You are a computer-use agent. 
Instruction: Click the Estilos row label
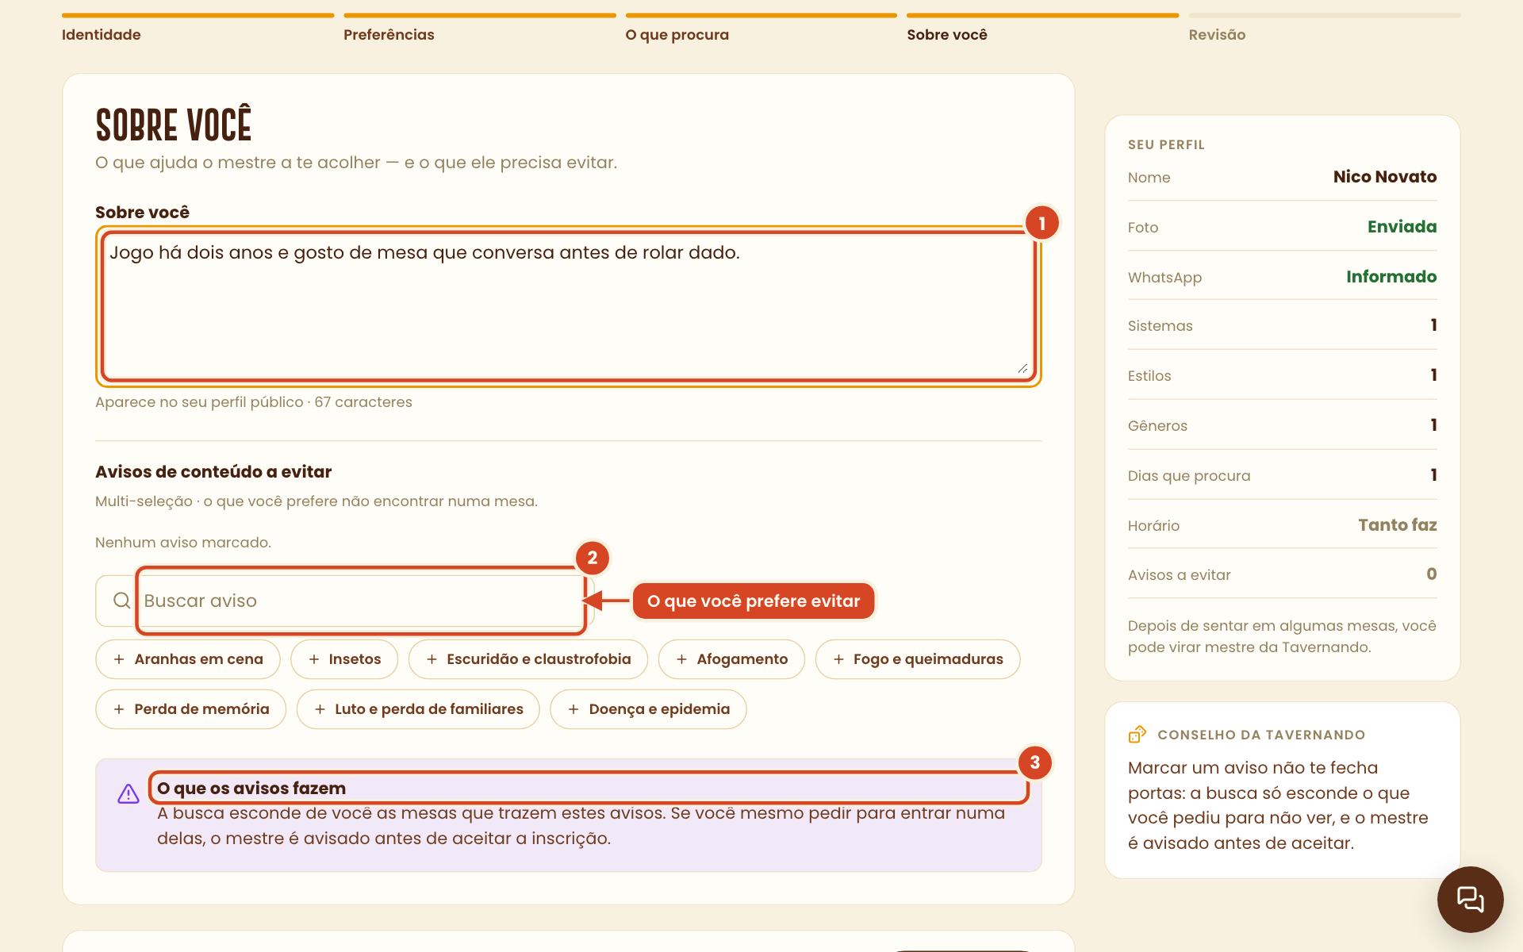point(1149,376)
